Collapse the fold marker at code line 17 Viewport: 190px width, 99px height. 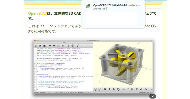tap(36, 75)
